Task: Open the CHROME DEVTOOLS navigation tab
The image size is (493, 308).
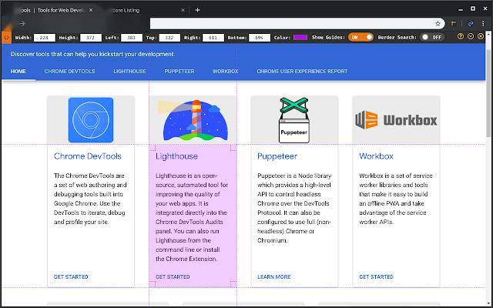Action: (x=69, y=72)
